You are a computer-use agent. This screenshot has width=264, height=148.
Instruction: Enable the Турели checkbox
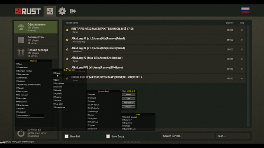click(x=54, y=97)
